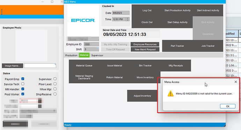The width and height of the screenshot is (241, 130).
Task: Close the Menu Access dialog with X
Action: pyautogui.click(x=236, y=82)
